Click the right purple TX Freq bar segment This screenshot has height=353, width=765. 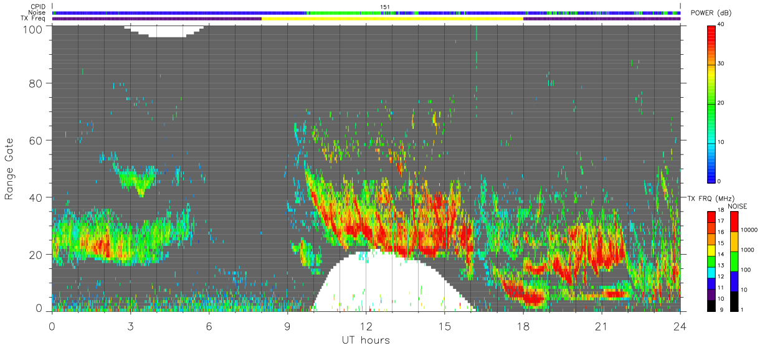click(x=602, y=19)
